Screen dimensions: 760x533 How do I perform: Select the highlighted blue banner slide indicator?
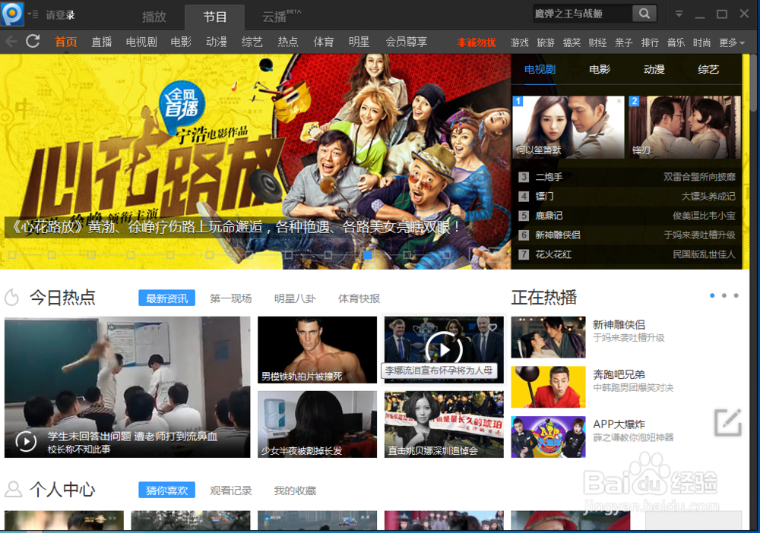coord(367,254)
